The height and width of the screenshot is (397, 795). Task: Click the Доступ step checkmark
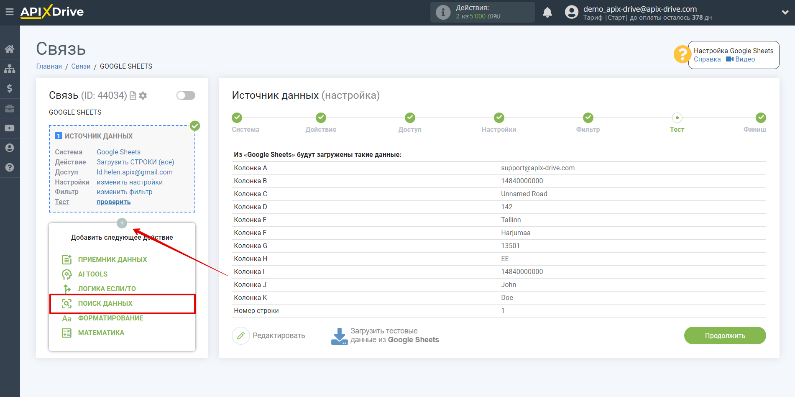click(x=410, y=118)
